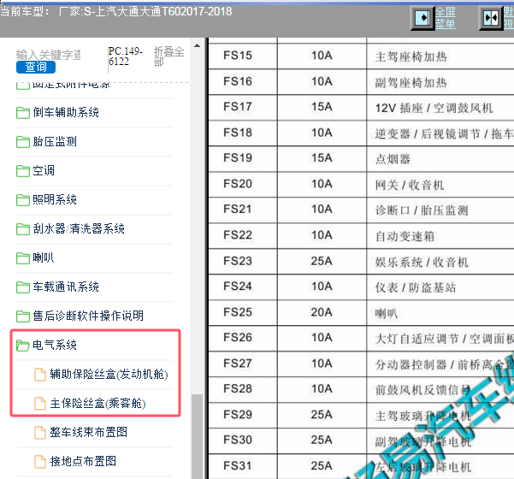Viewport: 514px width, 479px height.
Task: Click the FS19 fuse cell
Action: point(243,158)
